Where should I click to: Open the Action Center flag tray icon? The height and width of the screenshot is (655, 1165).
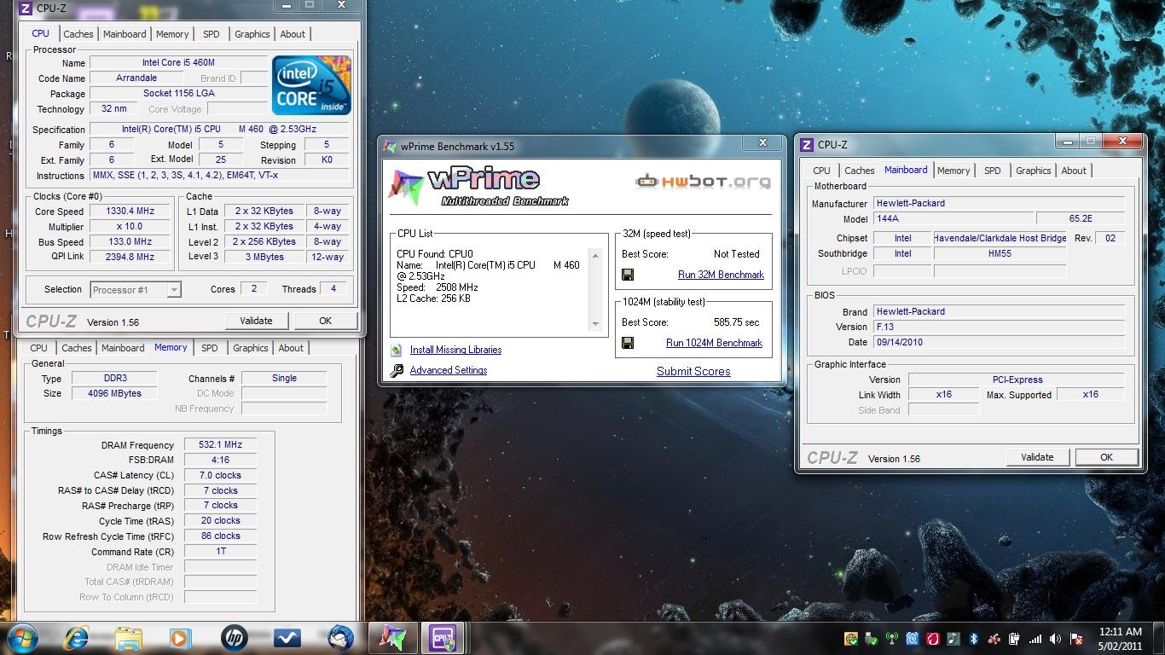coord(1076,639)
